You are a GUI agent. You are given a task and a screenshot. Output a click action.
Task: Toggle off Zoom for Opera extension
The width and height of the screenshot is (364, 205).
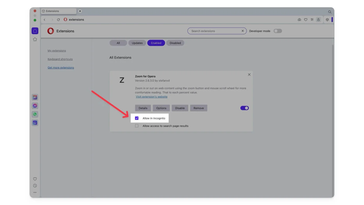point(244,108)
